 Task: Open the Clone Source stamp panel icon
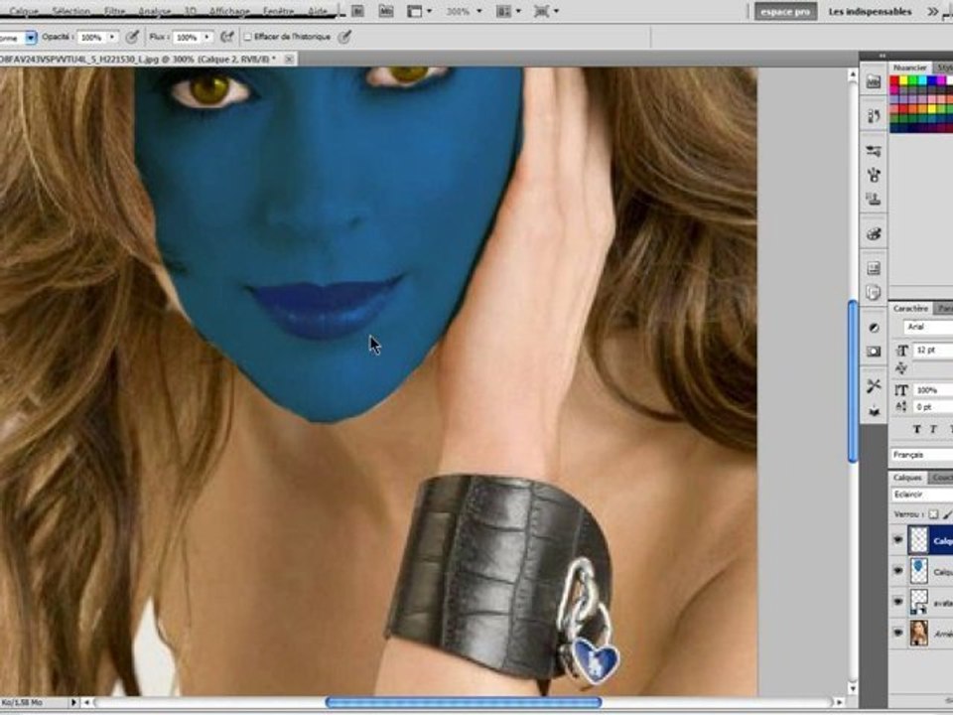pyautogui.click(x=874, y=200)
